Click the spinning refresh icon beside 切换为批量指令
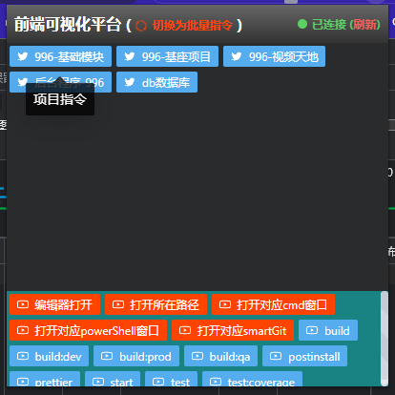Viewport: 395px width, 395px height. tap(141, 26)
